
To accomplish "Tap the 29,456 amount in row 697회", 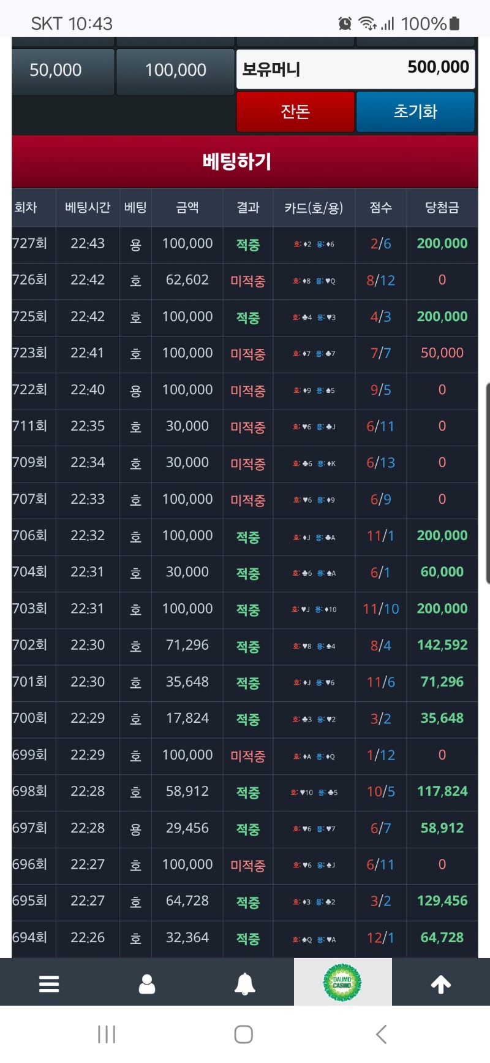I will click(x=187, y=828).
